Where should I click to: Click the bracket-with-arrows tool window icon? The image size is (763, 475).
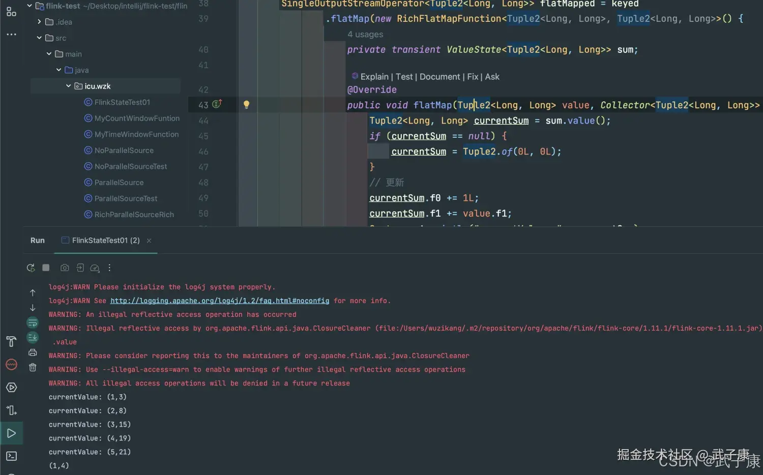(x=11, y=410)
